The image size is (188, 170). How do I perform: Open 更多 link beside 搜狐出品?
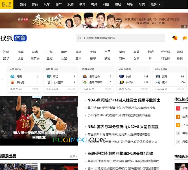click(73, 156)
